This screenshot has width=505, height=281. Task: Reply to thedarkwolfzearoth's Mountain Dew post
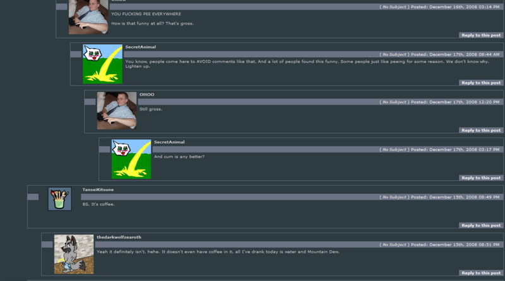tap(481, 273)
